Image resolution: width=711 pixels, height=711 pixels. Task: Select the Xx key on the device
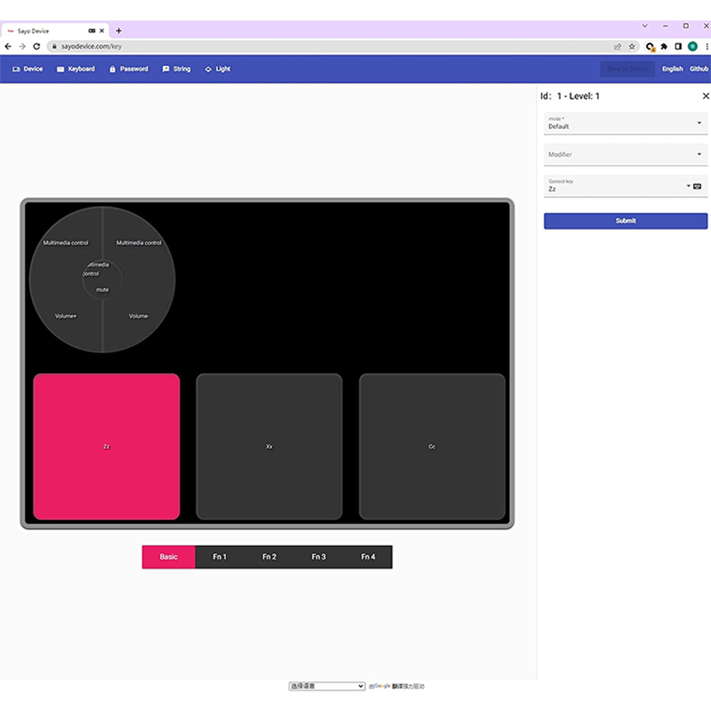pos(269,447)
